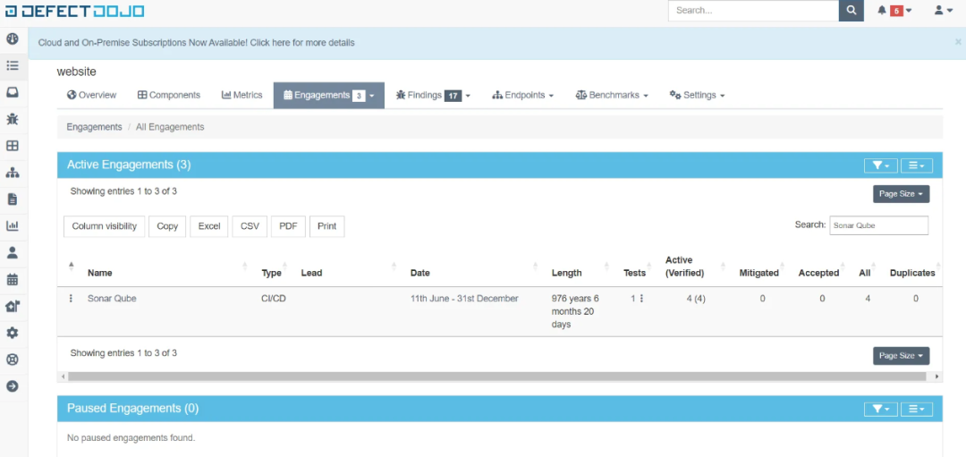The width and height of the screenshot is (966, 457).
Task: Open the row actions menu for Sonar Qube
Action: click(x=71, y=299)
